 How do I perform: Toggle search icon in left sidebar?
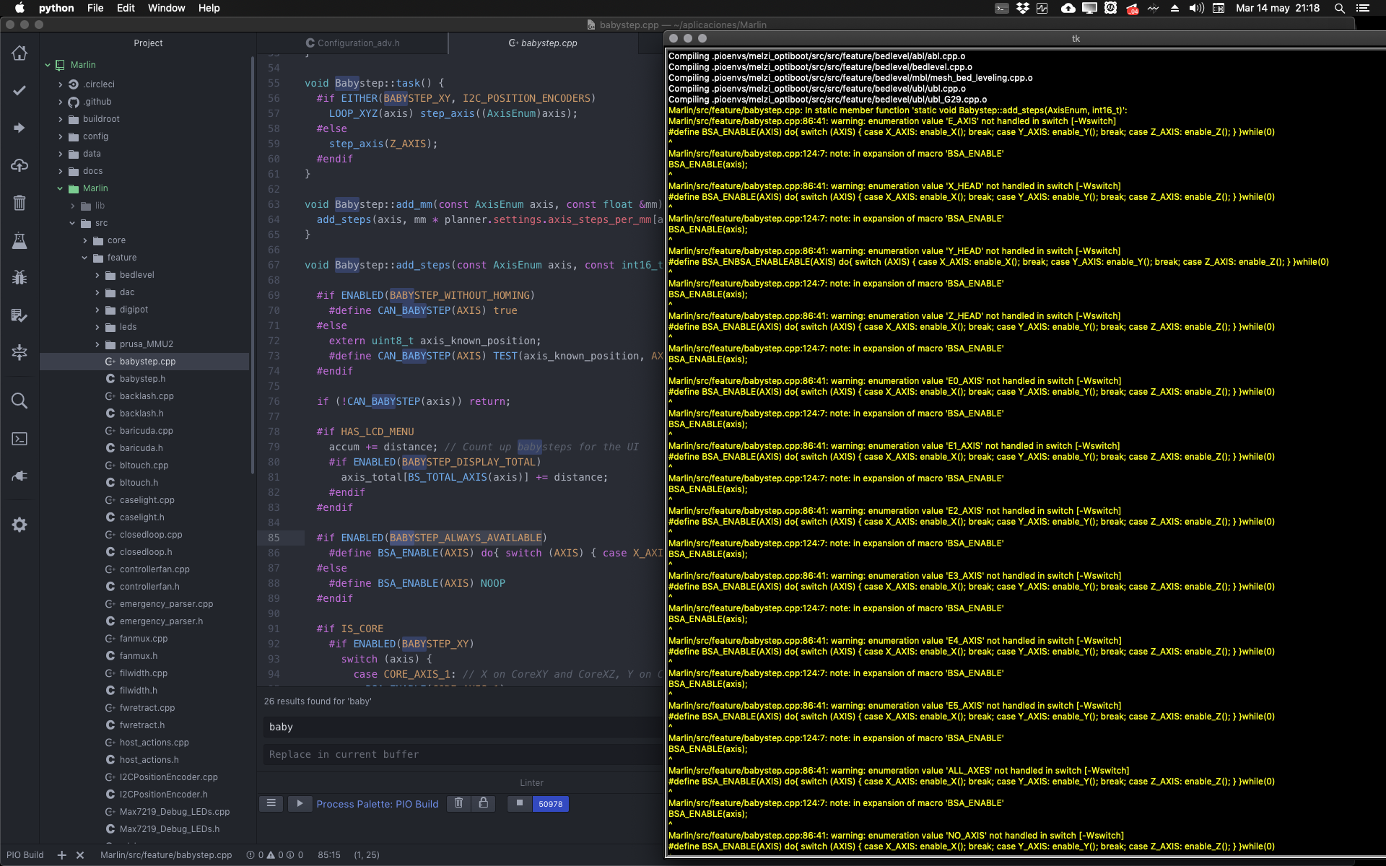coord(19,401)
